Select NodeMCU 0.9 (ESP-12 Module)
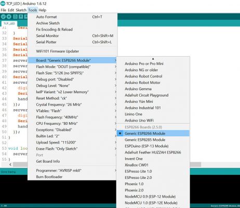 153,197
